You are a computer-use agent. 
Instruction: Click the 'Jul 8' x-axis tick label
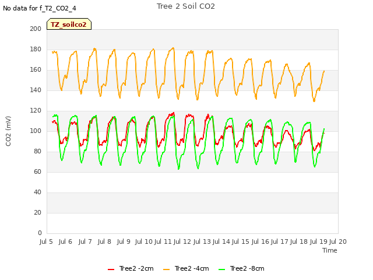click(104, 242)
